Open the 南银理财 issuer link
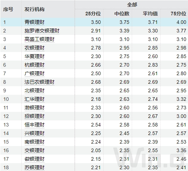The image size is (188, 171). click(x=35, y=142)
